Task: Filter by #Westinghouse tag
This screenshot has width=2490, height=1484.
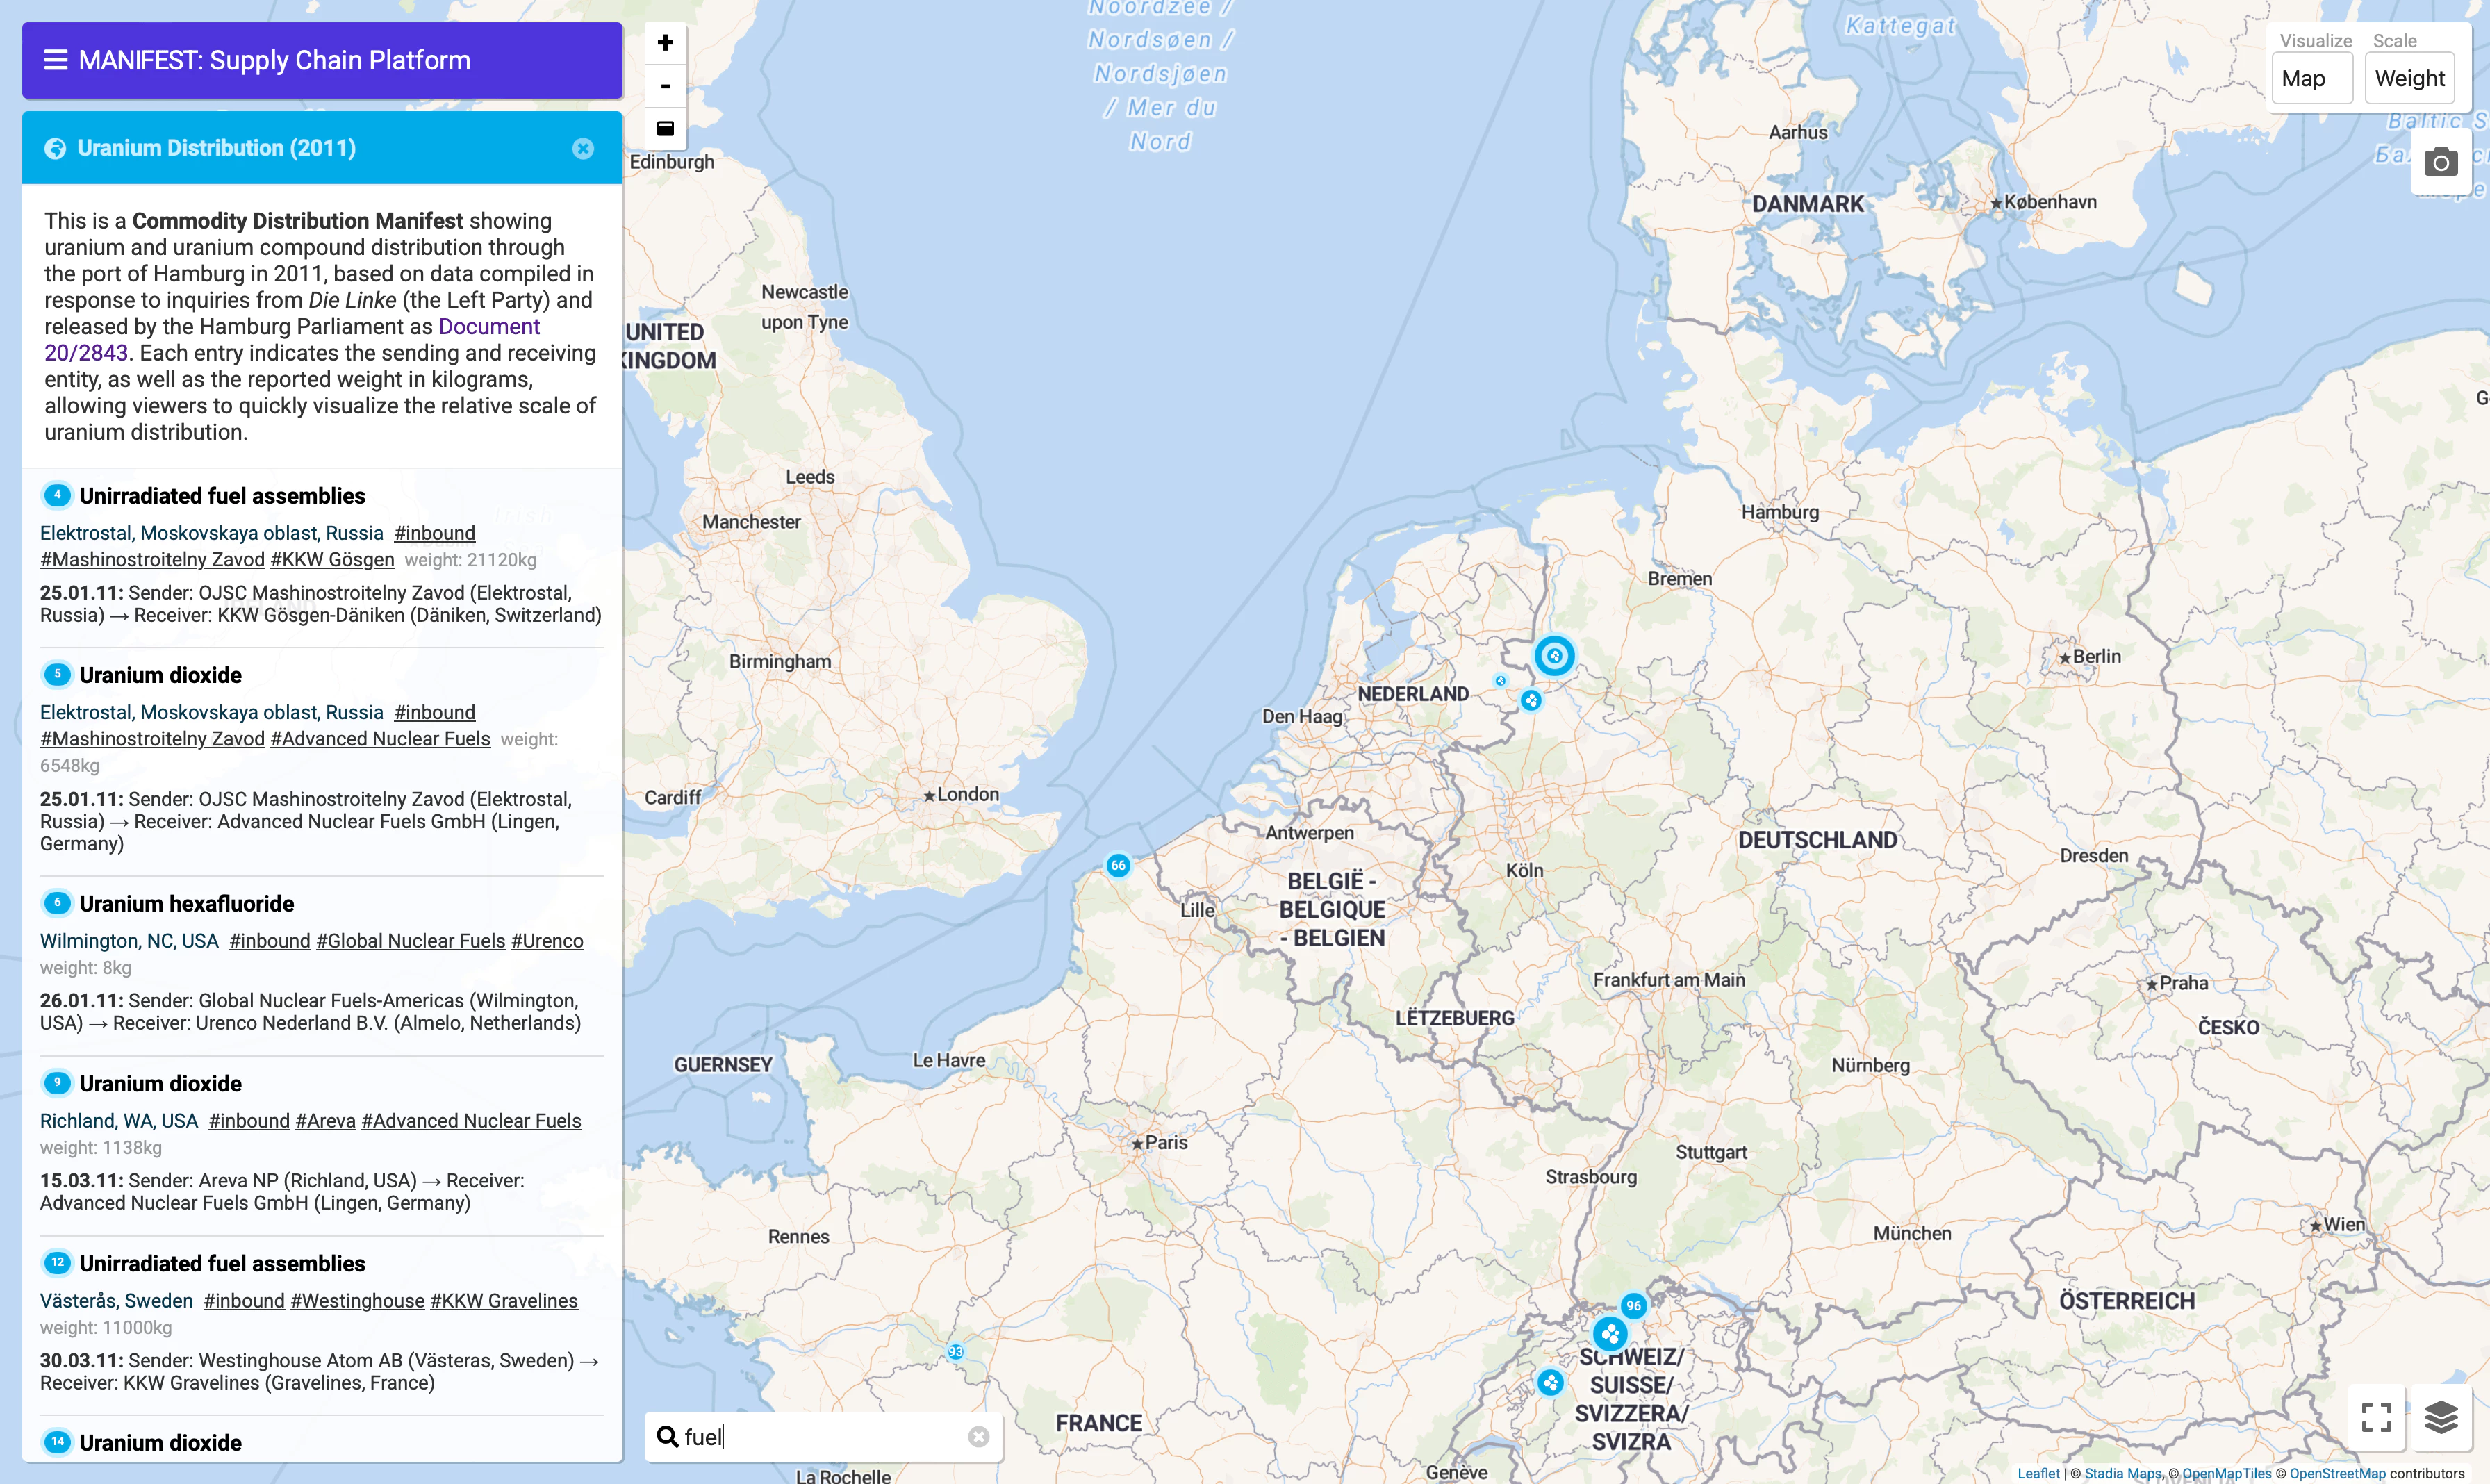Action: pos(358,1301)
